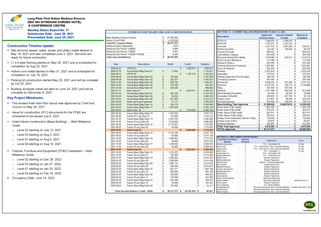321x227 pixels.
Task: Click 'Approved Contract Value' column header
Action: pos(266,36)
